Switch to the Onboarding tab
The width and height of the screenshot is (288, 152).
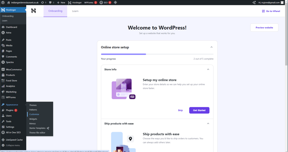tap(55, 11)
